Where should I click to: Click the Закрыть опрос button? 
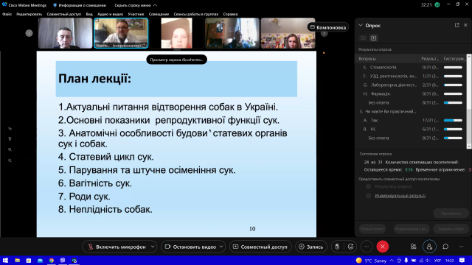[x=451, y=229]
